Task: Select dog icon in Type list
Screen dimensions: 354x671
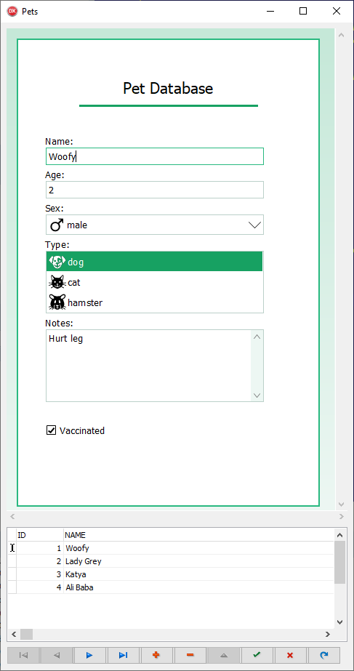Action: pos(57,262)
